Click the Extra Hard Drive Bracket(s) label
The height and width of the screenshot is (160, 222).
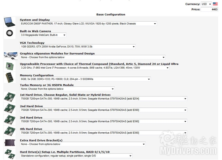pos(41,140)
